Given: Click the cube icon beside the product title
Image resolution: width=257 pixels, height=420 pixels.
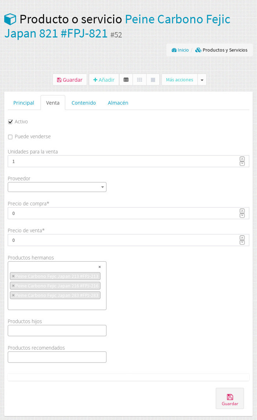Looking at the screenshot, I should pyautogui.click(x=10, y=19).
